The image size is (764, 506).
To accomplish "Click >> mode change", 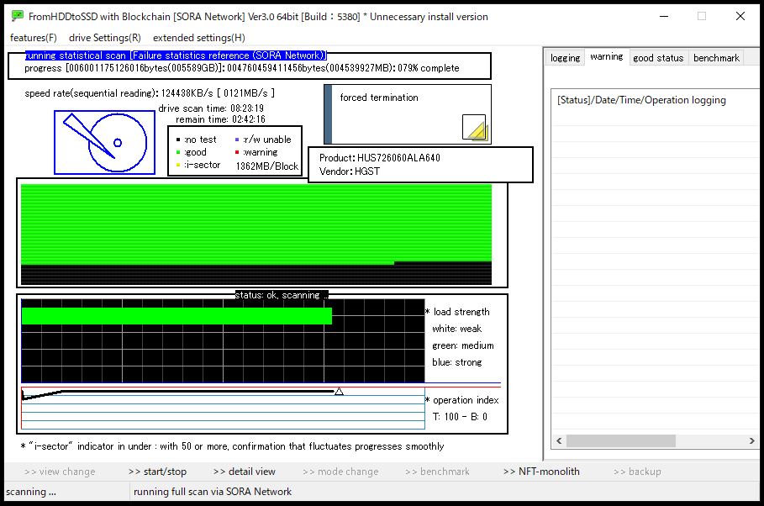I will tap(340, 472).
